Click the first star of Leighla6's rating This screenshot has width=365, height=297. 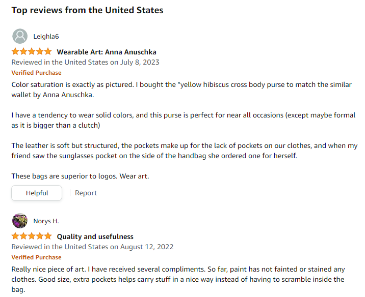point(15,51)
